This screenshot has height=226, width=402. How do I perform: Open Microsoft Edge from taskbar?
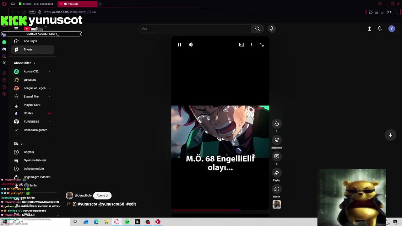coord(96,222)
